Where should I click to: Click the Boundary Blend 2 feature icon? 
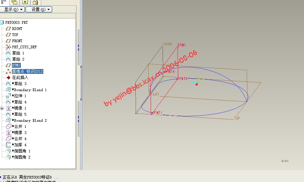pos(8,120)
